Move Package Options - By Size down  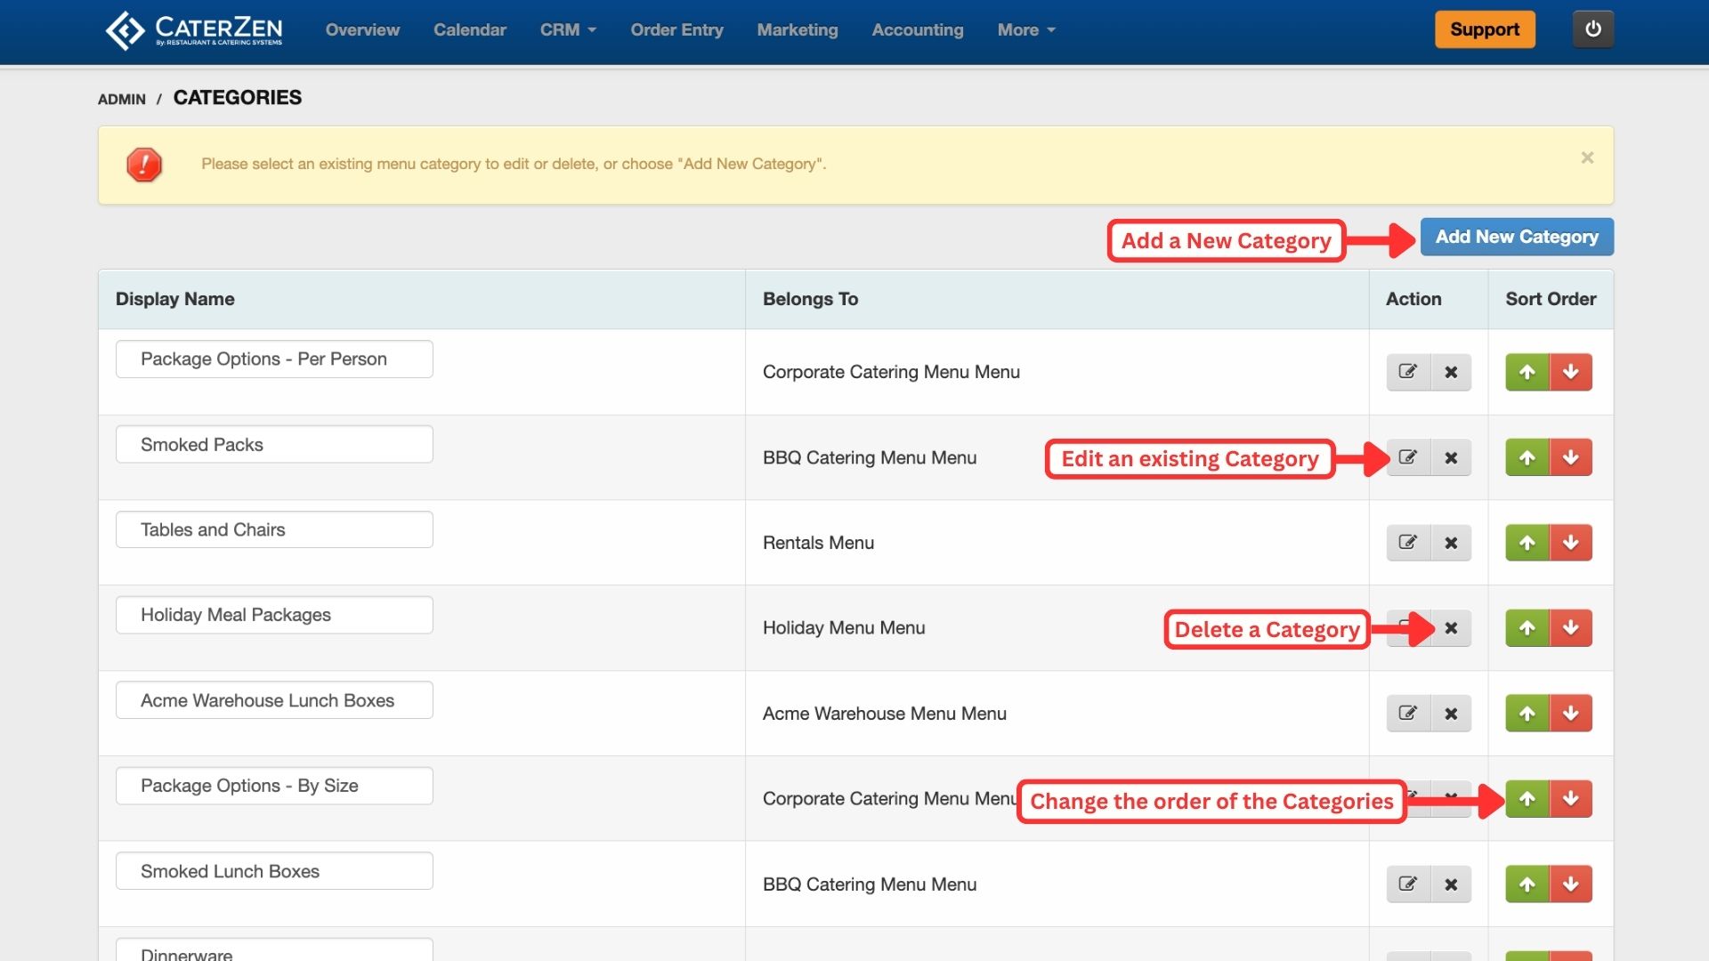pos(1571,799)
